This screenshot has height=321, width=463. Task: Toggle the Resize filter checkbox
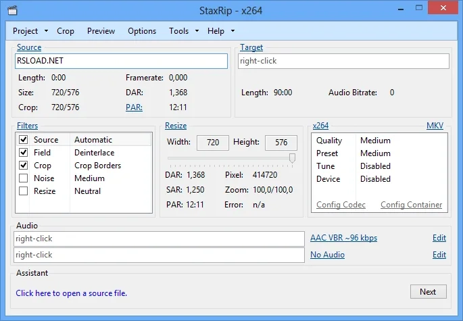pyautogui.click(x=24, y=191)
